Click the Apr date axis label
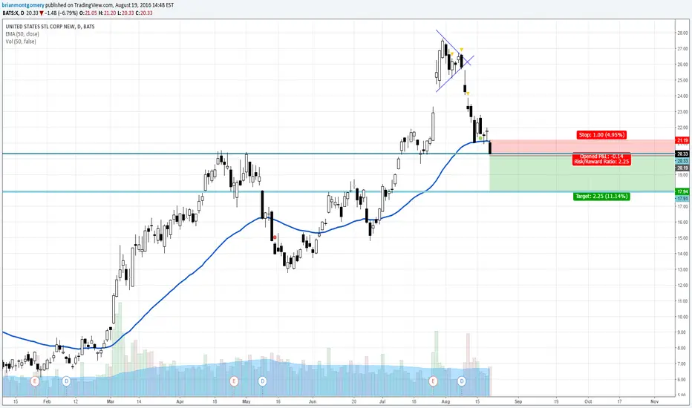Image resolution: width=692 pixels, height=408 pixels. coord(180,401)
